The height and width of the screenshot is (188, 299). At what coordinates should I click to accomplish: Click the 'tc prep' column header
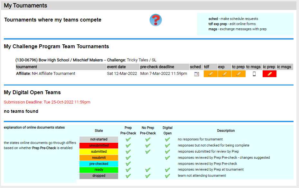[238, 67]
